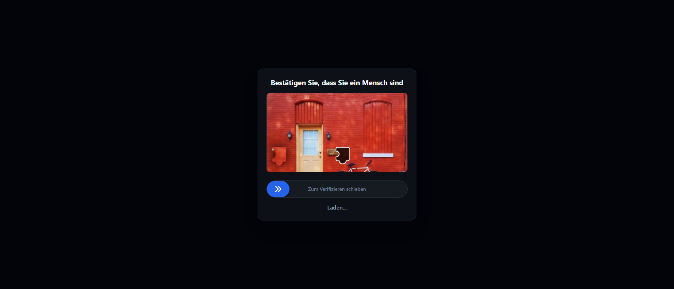Click the red puzzle piece on the left
This screenshot has height=289, width=674.
pos(279,156)
